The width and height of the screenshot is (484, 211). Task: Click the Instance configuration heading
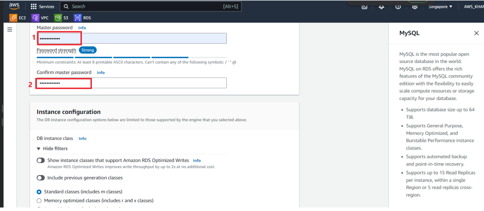coord(69,112)
